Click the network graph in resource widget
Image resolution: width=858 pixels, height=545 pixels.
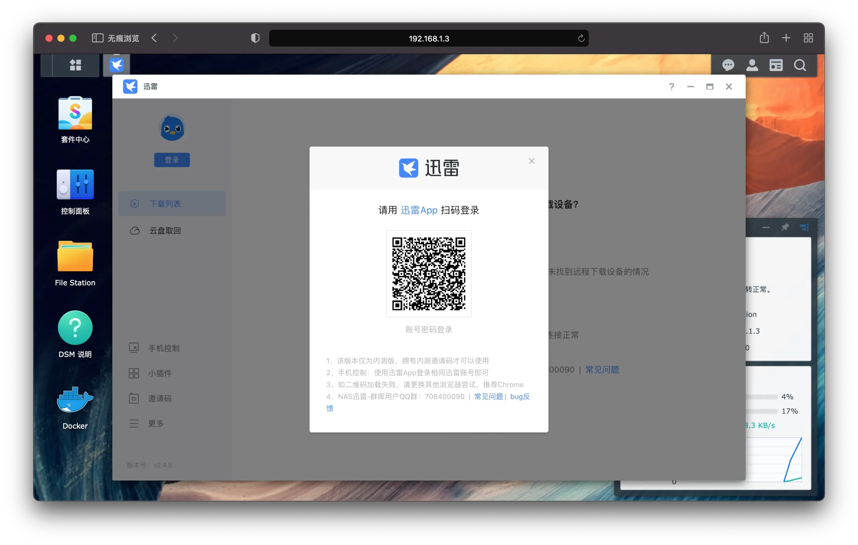coord(774,459)
